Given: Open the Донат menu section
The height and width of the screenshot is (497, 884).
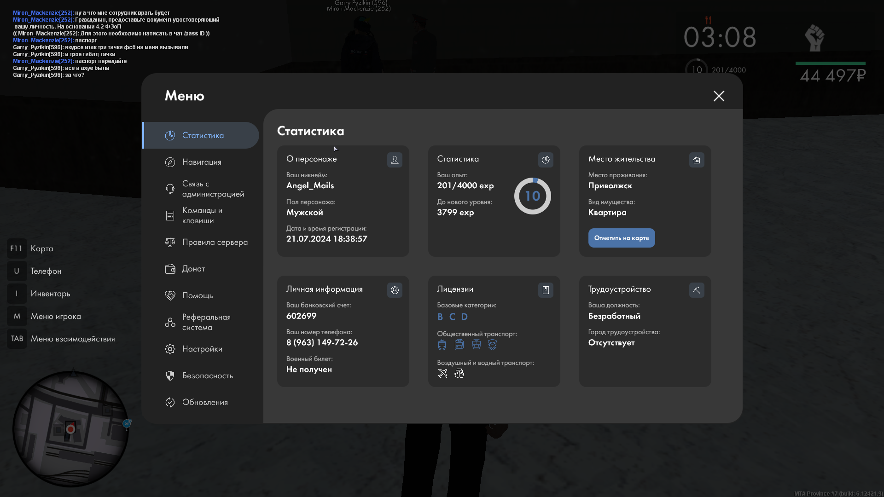Looking at the screenshot, I should (193, 269).
